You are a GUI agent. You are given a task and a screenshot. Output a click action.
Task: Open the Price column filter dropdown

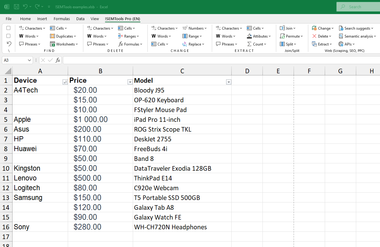click(130, 82)
